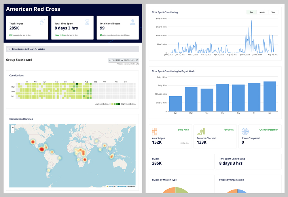Click the All dates are calculated in UTC note
The width and height of the screenshot is (288, 197).
click(x=128, y=64)
